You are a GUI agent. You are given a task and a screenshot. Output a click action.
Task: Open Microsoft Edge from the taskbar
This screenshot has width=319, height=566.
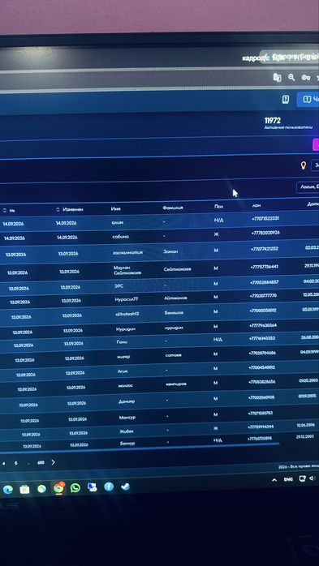tap(8, 490)
